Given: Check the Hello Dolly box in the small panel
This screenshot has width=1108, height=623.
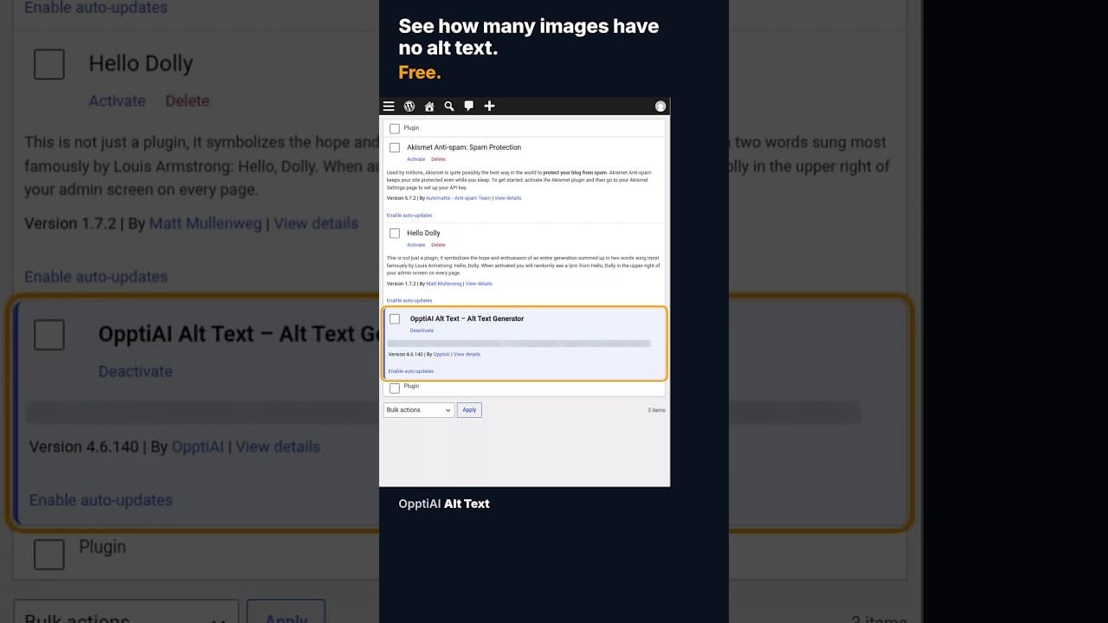Looking at the screenshot, I should [395, 234].
